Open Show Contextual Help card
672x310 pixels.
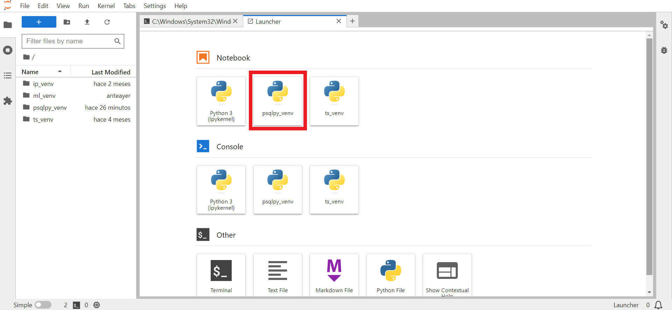pyautogui.click(x=447, y=275)
